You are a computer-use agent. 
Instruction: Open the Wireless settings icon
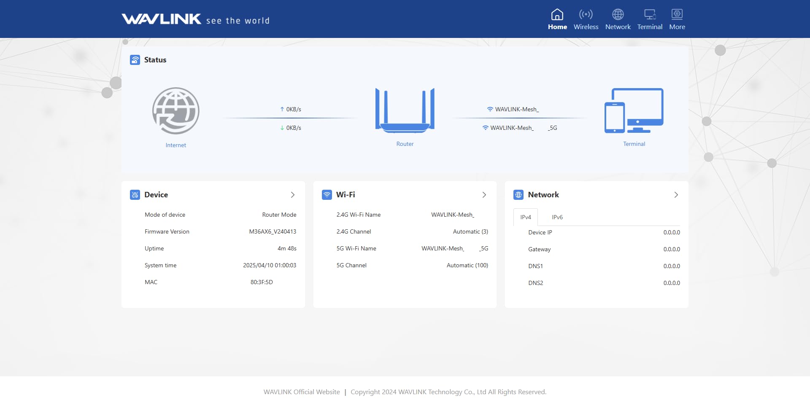pyautogui.click(x=586, y=15)
